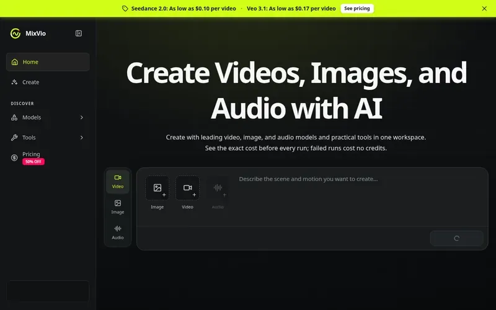This screenshot has width=496, height=310.
Task: Click the empty placeholder box at sidebar bottom
Action: click(x=48, y=291)
